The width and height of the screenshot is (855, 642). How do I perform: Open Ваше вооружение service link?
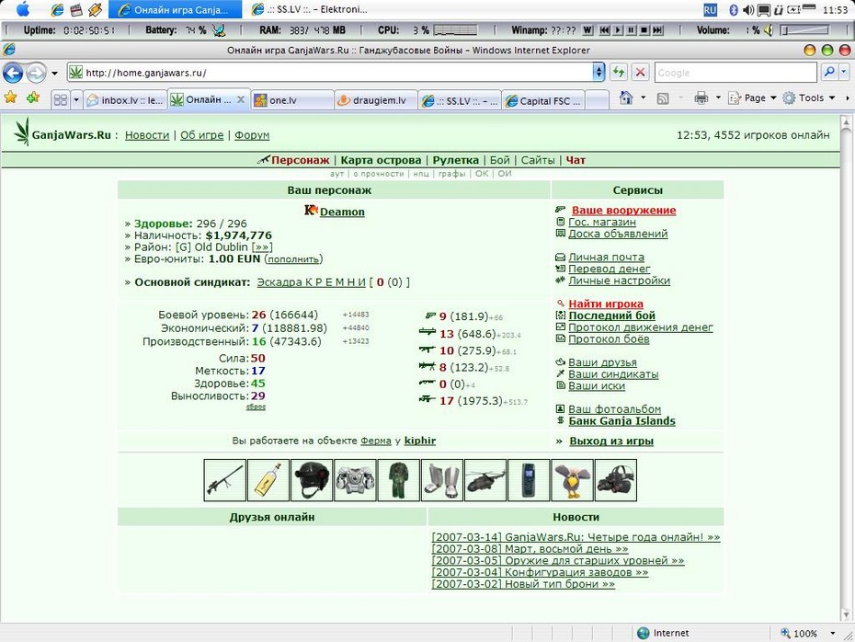tap(624, 211)
